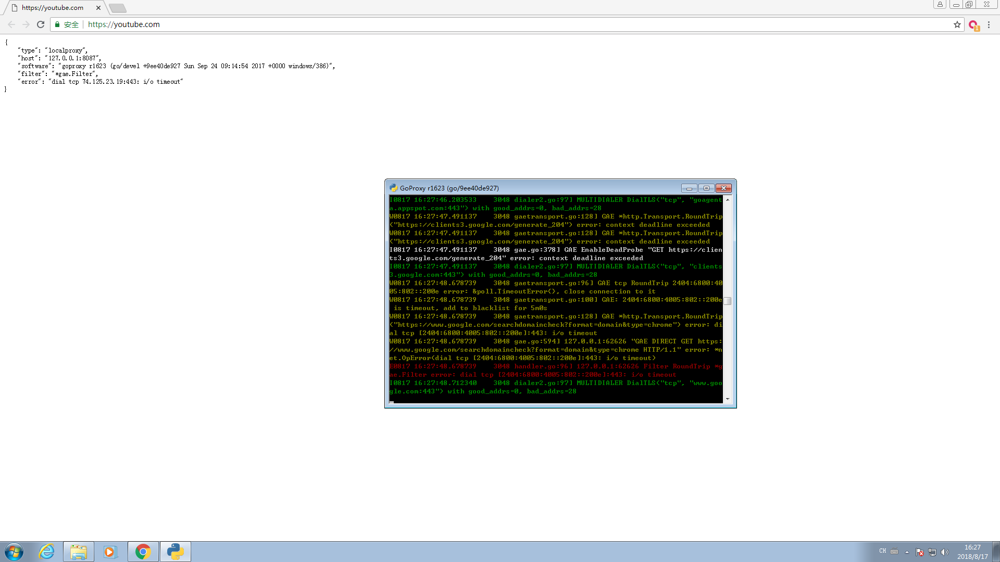Click the CH language indicator
The image size is (1000, 562).
coord(882,552)
